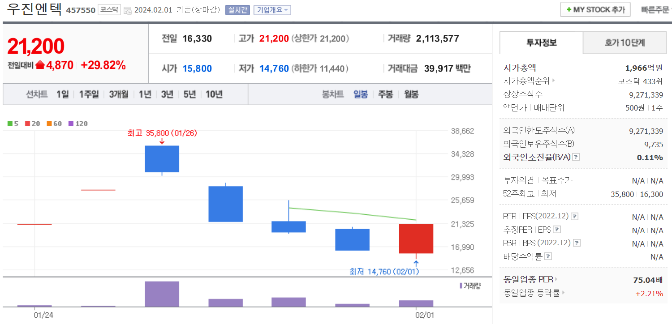Click the arrow beside 동일업종 PER
The image size is (672, 324).
(556, 279)
